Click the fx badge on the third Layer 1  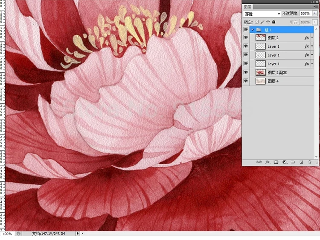tap(306, 64)
